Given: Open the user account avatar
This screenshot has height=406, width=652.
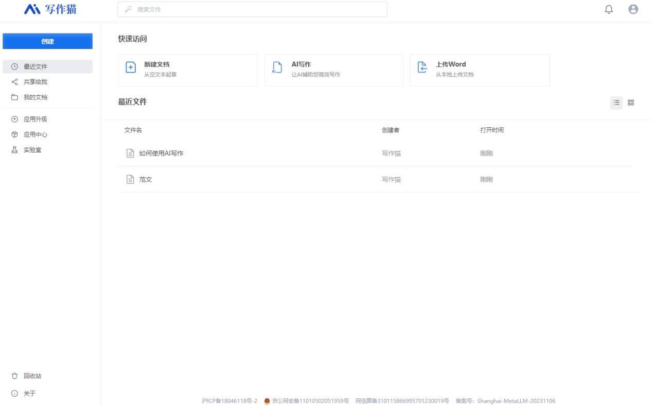Looking at the screenshot, I should pyautogui.click(x=633, y=9).
